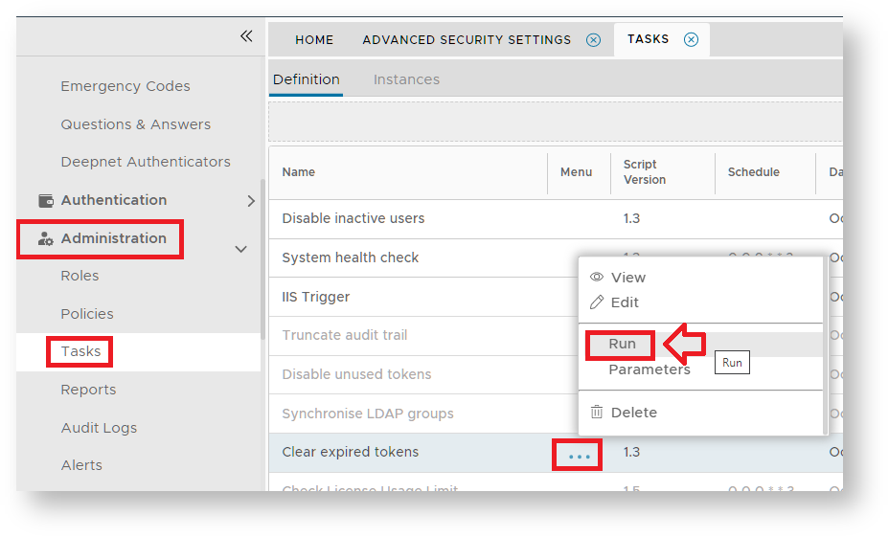The width and height of the screenshot is (889, 537).
Task: Expand the Authentication section chevron
Action: point(251,201)
